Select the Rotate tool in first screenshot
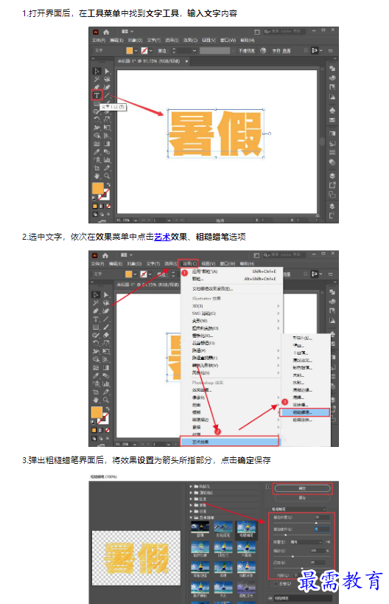 click(x=97, y=119)
